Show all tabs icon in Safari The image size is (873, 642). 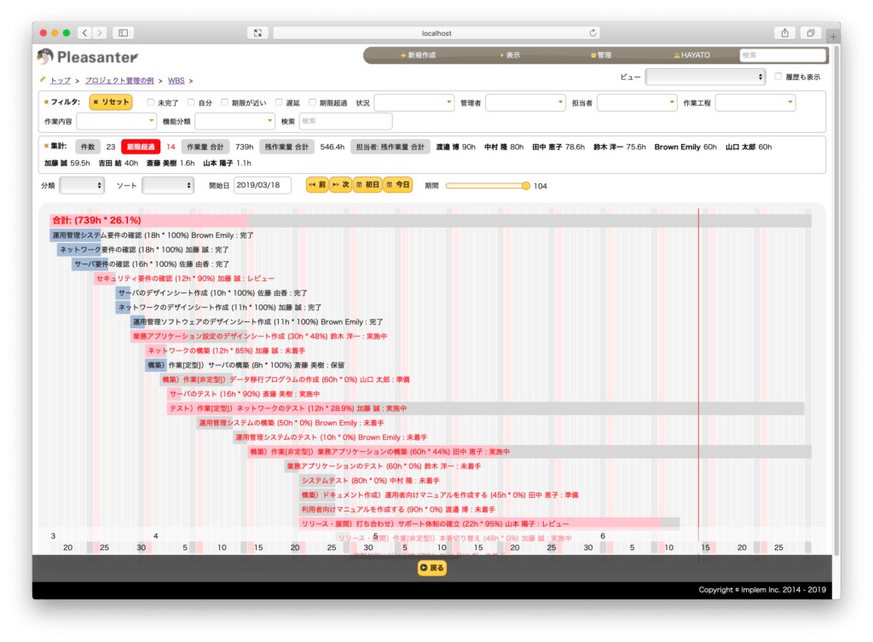click(811, 33)
